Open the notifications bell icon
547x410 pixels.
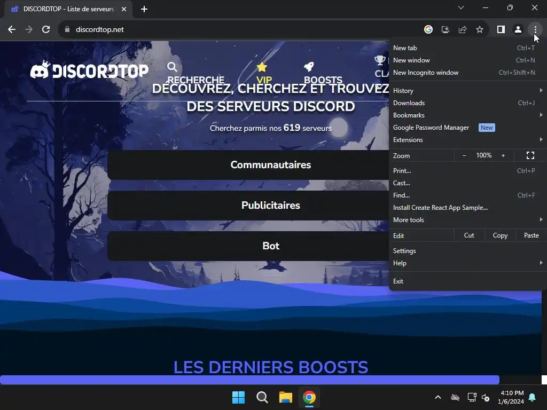click(533, 397)
